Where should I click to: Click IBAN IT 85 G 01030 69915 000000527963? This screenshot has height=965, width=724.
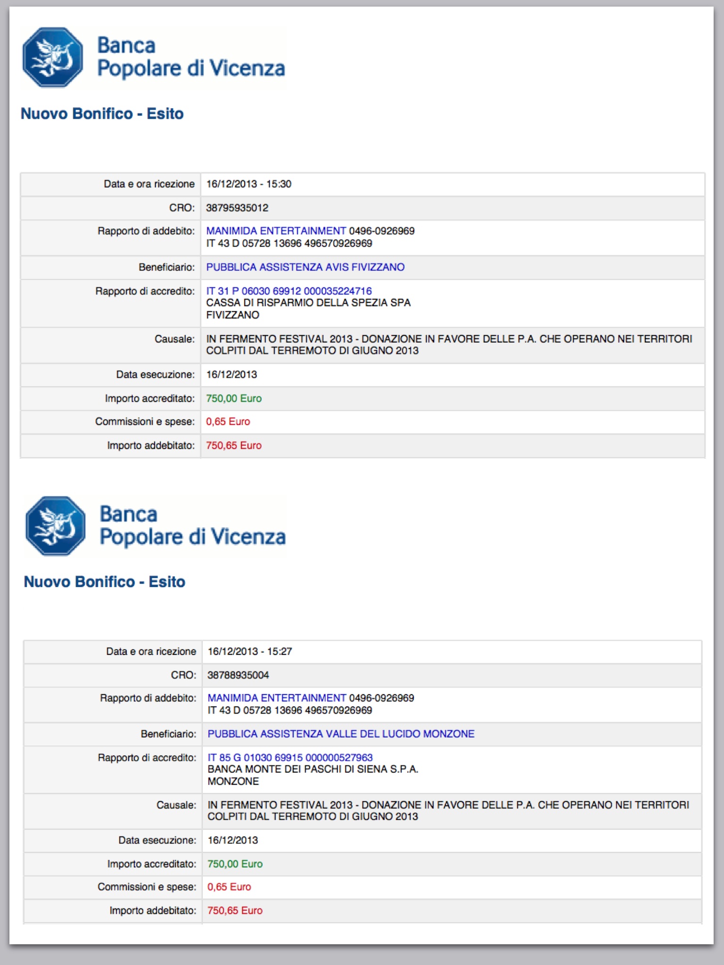coord(290,758)
